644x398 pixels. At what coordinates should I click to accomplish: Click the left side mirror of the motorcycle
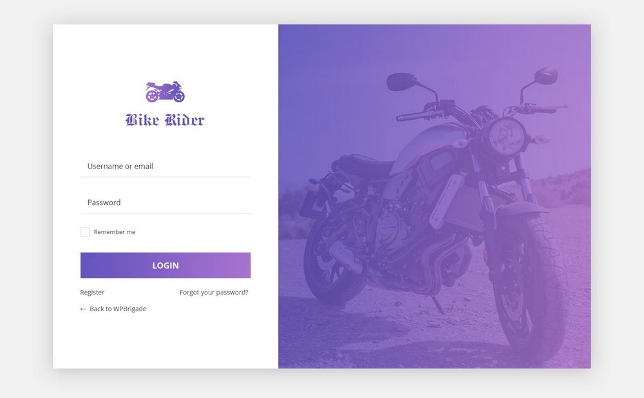401,82
